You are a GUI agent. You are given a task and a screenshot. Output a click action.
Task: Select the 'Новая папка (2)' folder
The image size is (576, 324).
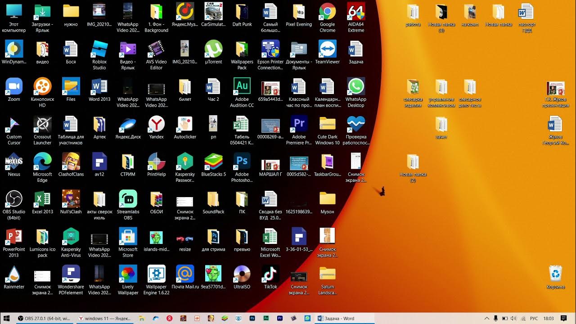(x=413, y=168)
